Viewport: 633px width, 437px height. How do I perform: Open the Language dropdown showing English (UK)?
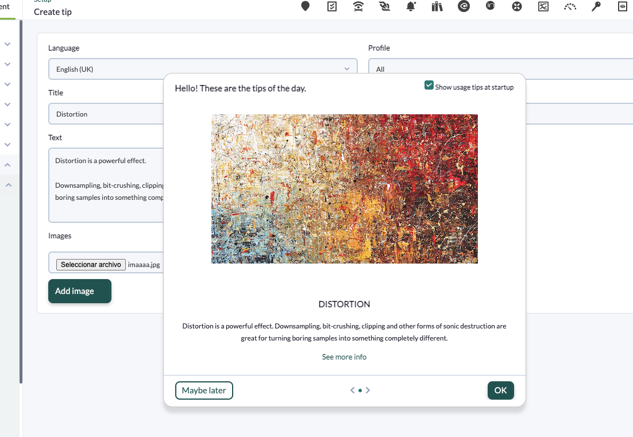[203, 69]
